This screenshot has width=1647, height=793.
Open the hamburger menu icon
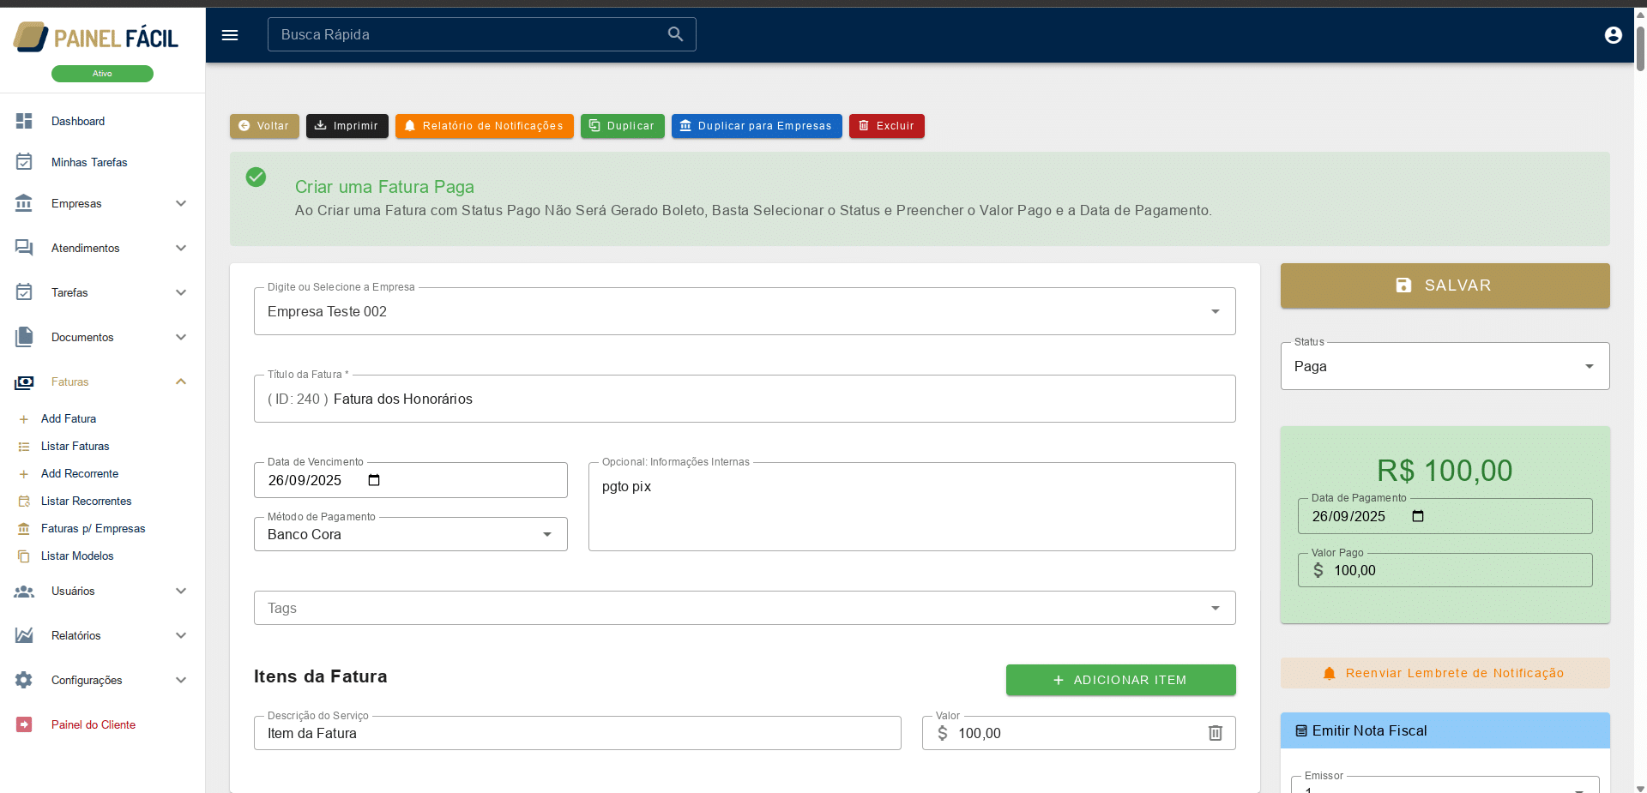(x=230, y=35)
